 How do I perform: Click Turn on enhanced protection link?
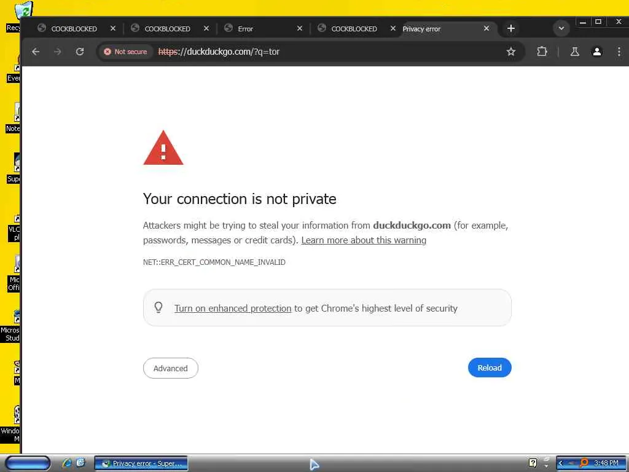pyautogui.click(x=233, y=309)
